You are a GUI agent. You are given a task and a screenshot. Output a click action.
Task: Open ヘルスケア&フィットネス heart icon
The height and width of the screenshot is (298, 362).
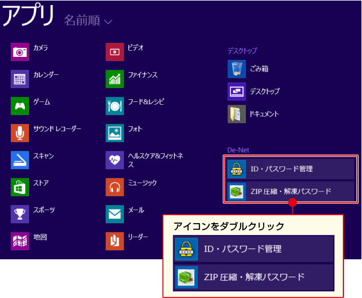pos(115,160)
